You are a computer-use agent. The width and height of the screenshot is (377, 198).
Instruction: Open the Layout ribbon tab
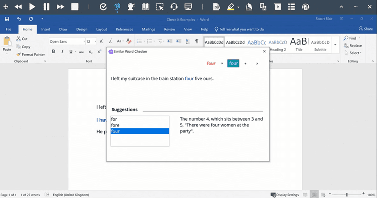point(102,29)
